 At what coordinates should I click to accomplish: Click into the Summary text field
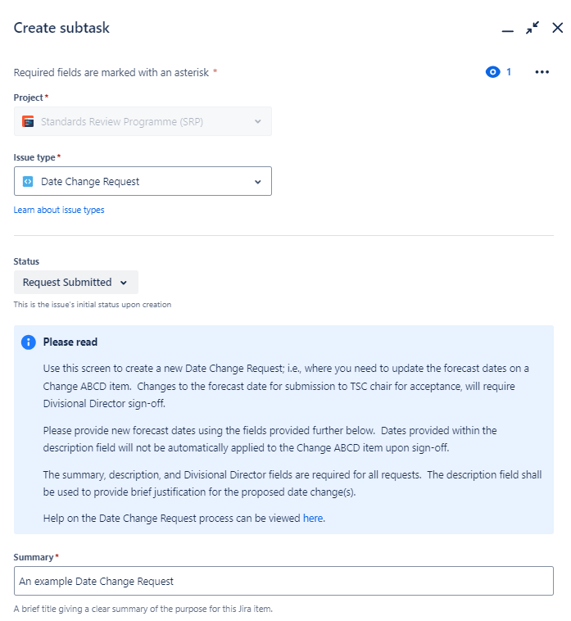283,582
